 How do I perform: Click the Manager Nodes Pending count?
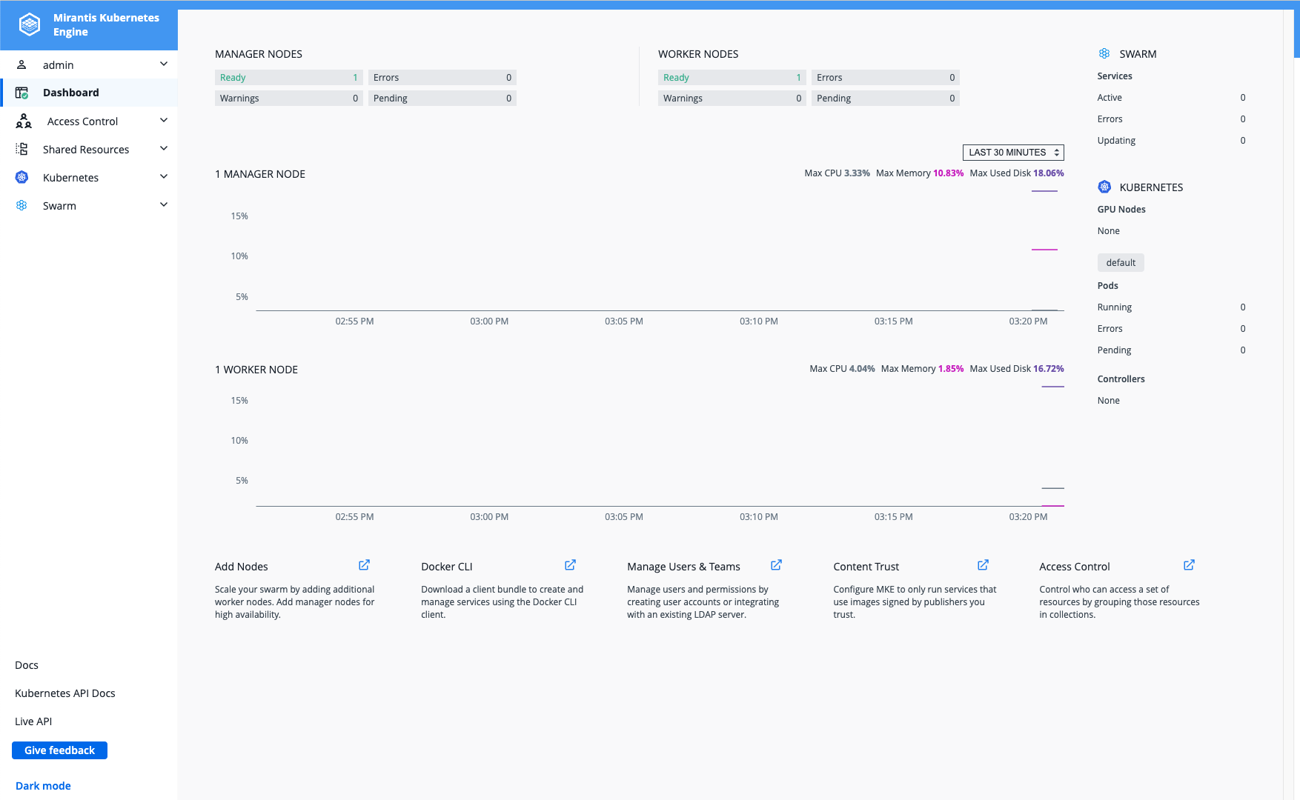(x=442, y=99)
